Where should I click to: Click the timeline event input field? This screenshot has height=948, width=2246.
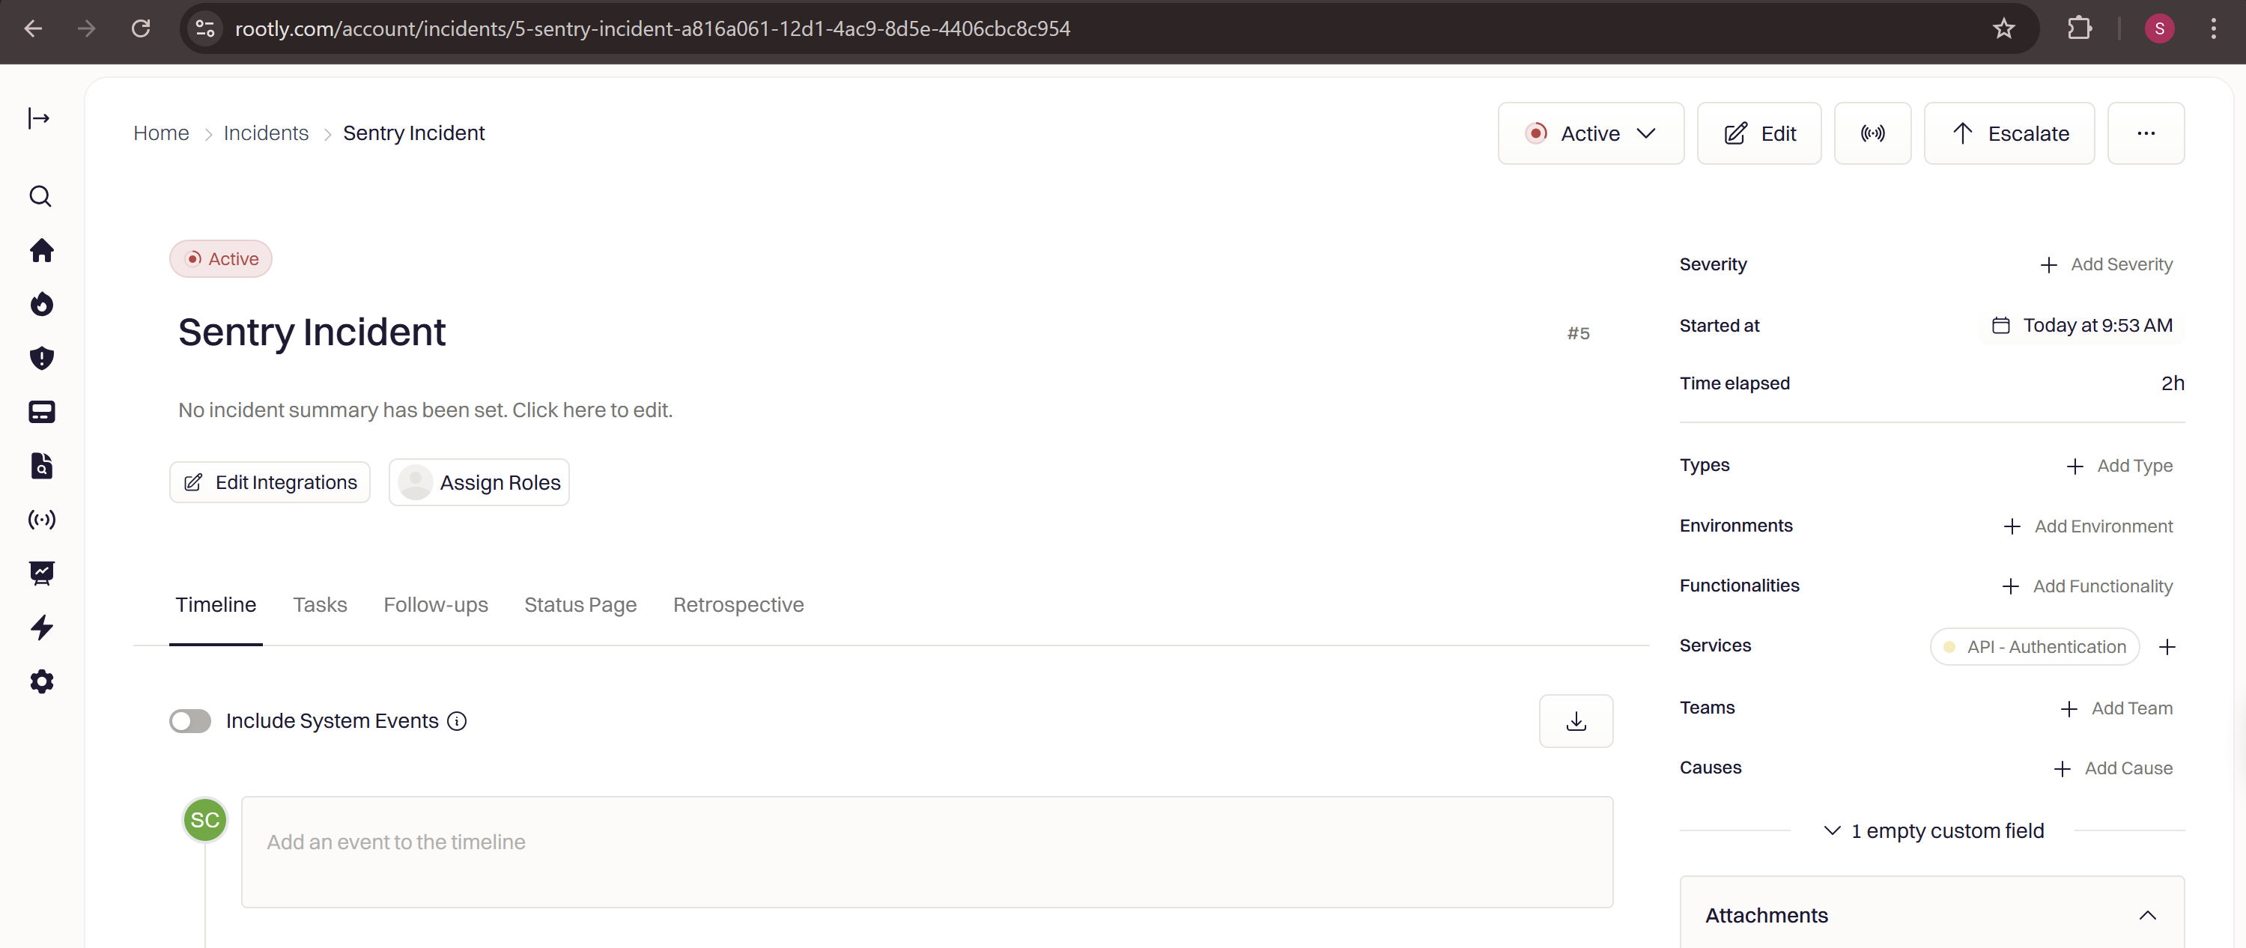point(926,851)
